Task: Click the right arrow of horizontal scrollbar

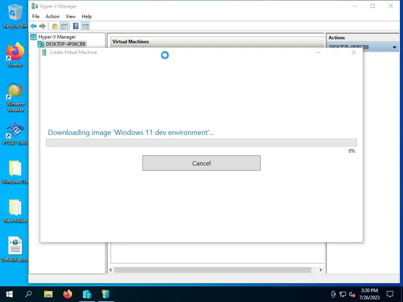Action: 320,270
